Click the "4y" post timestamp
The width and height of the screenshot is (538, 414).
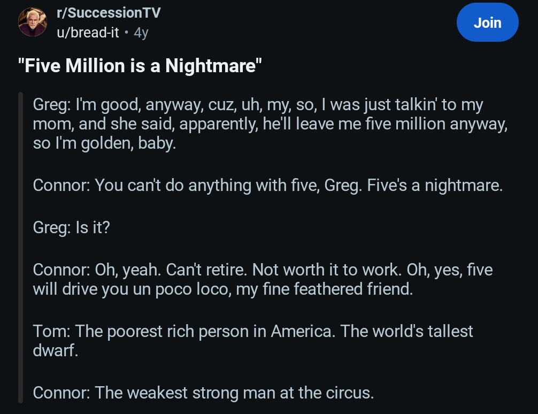pyautogui.click(x=141, y=33)
